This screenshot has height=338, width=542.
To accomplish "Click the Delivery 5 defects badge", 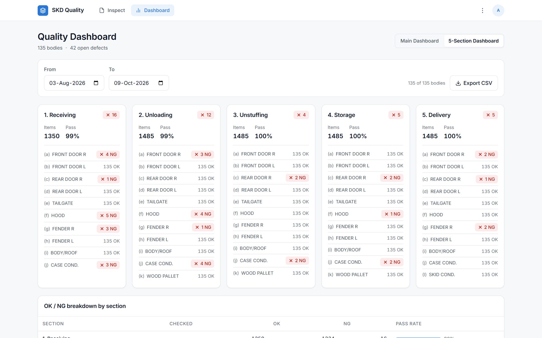I will pos(491,115).
